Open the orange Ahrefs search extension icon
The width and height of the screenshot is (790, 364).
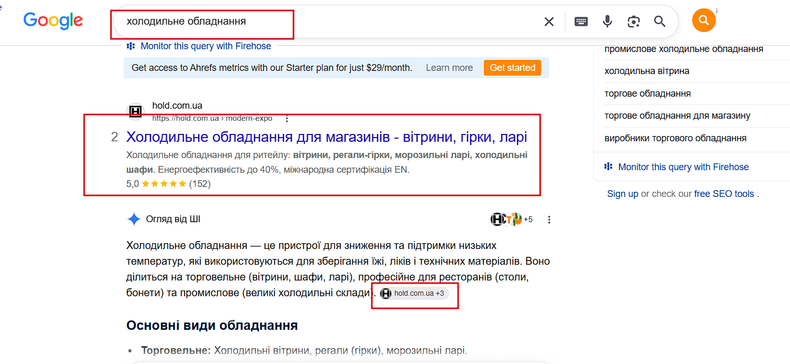704,20
